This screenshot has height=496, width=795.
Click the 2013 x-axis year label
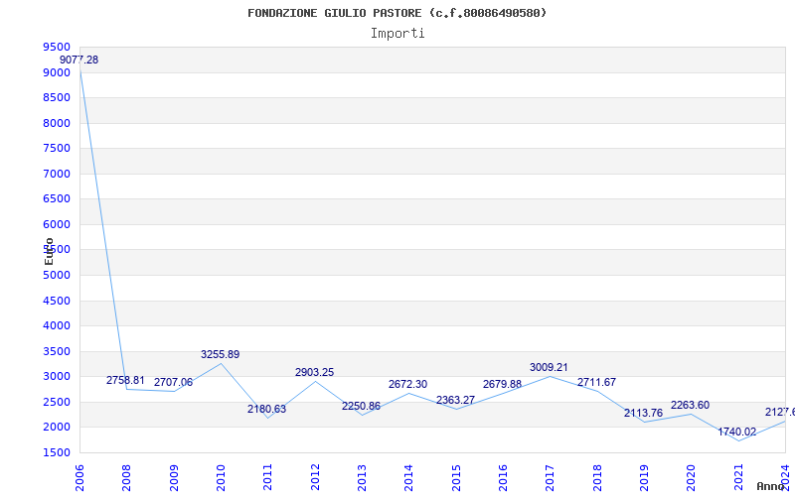[362, 478]
